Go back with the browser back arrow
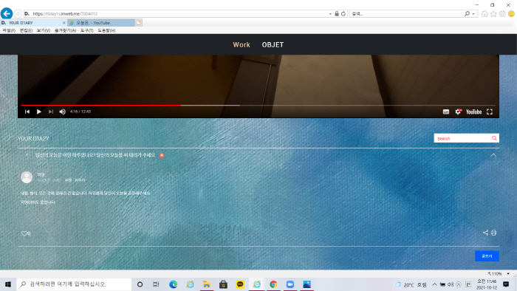Screen dimensions: 517x291 pos(7,13)
